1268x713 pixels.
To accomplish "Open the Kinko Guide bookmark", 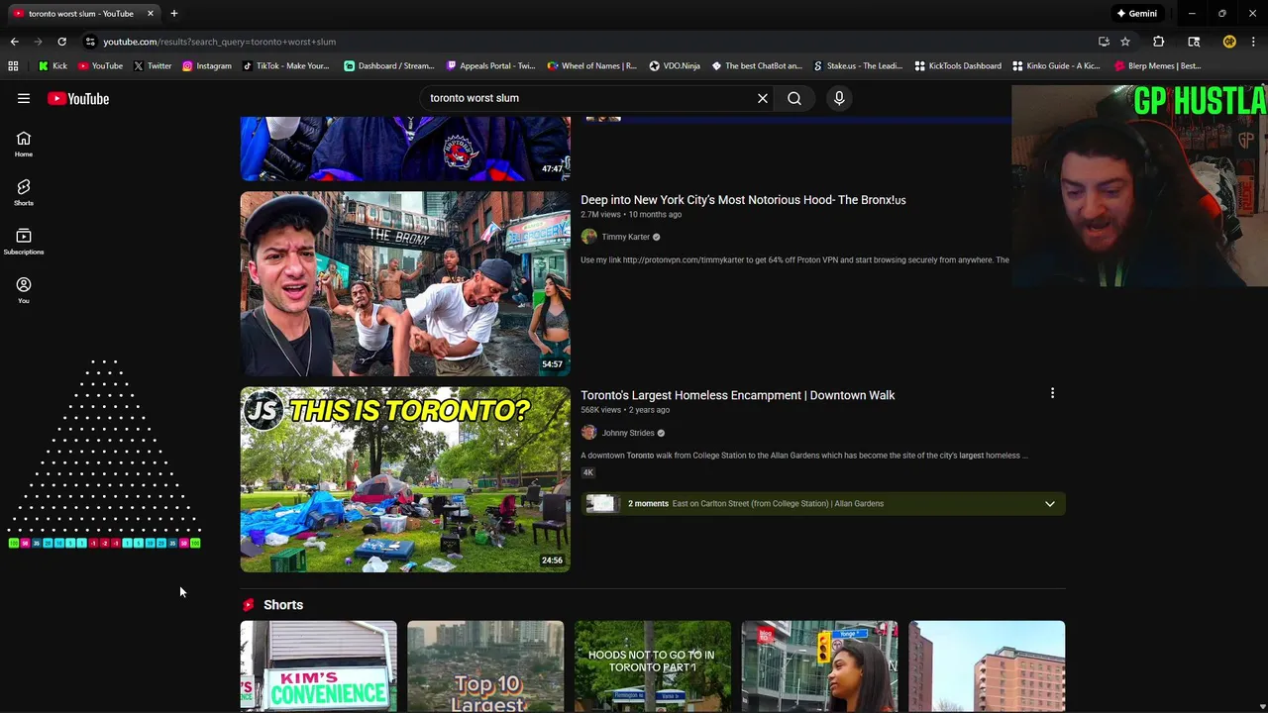I will pos(1056,66).
